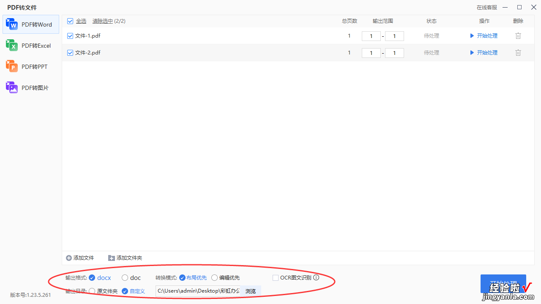Click 待处理 status of 文件-2.pdf

click(432, 53)
